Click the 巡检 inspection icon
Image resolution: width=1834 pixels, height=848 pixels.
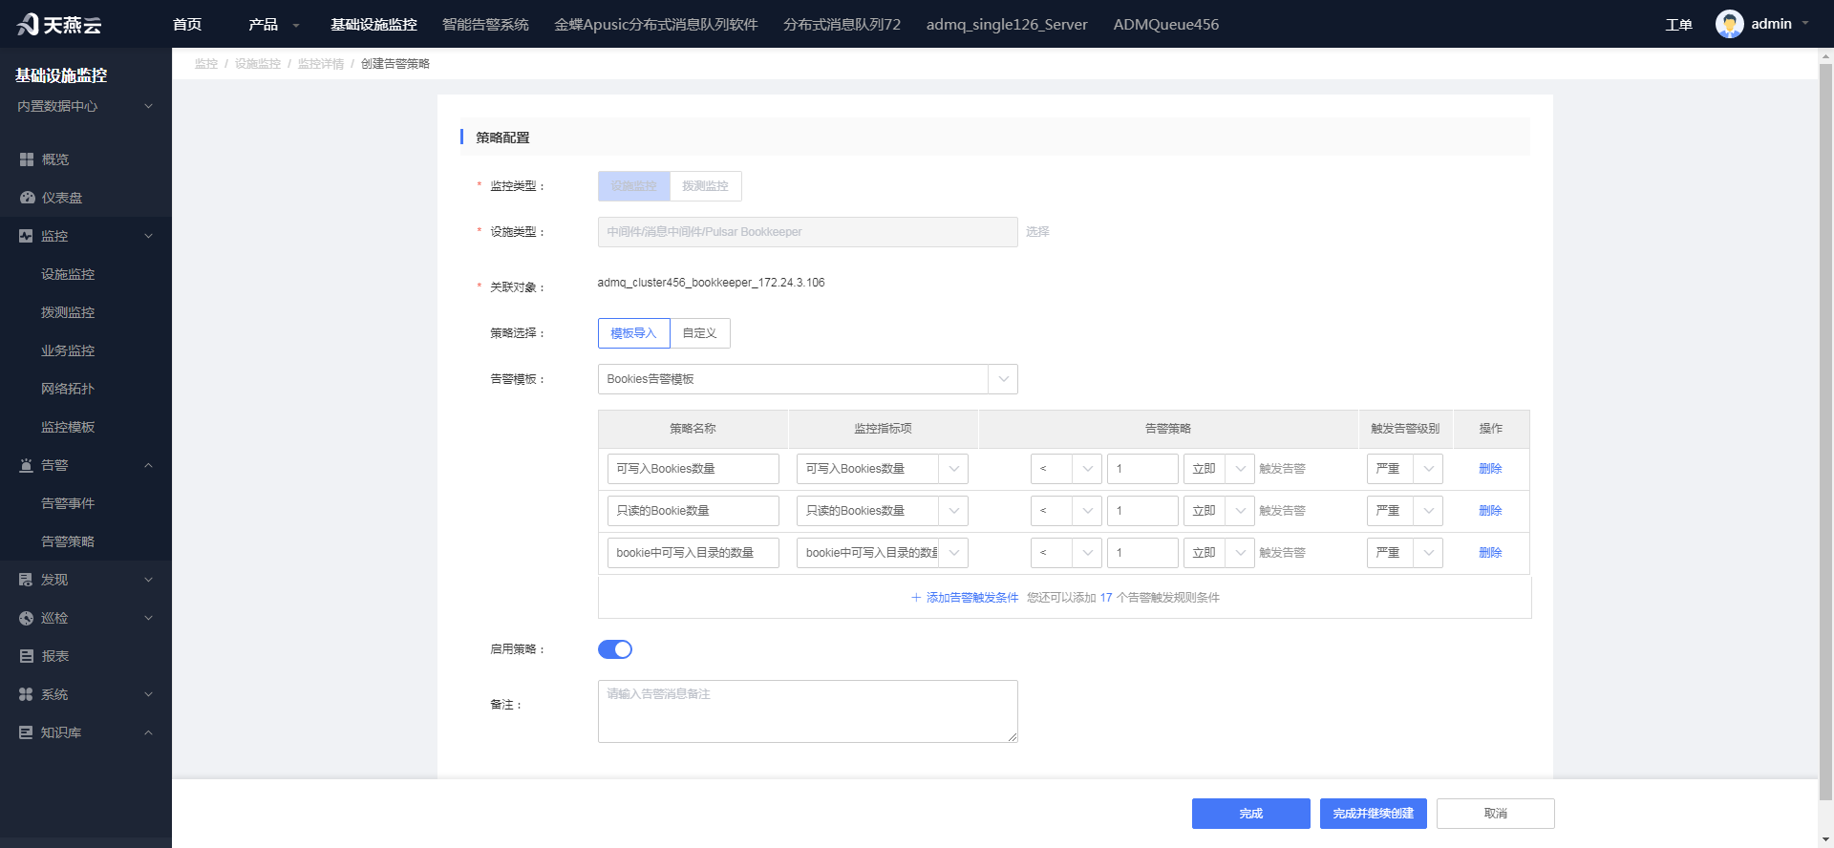coord(26,618)
